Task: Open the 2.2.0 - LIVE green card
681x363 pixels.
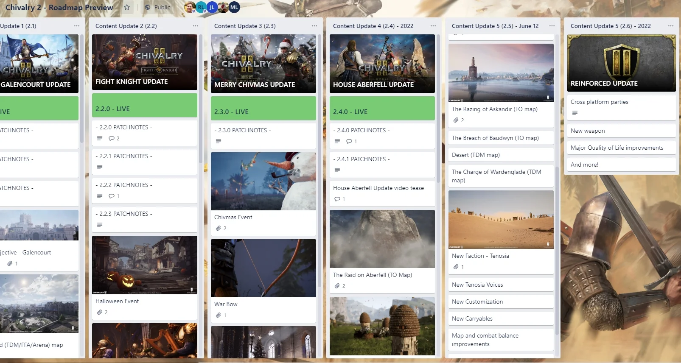Action: point(145,105)
